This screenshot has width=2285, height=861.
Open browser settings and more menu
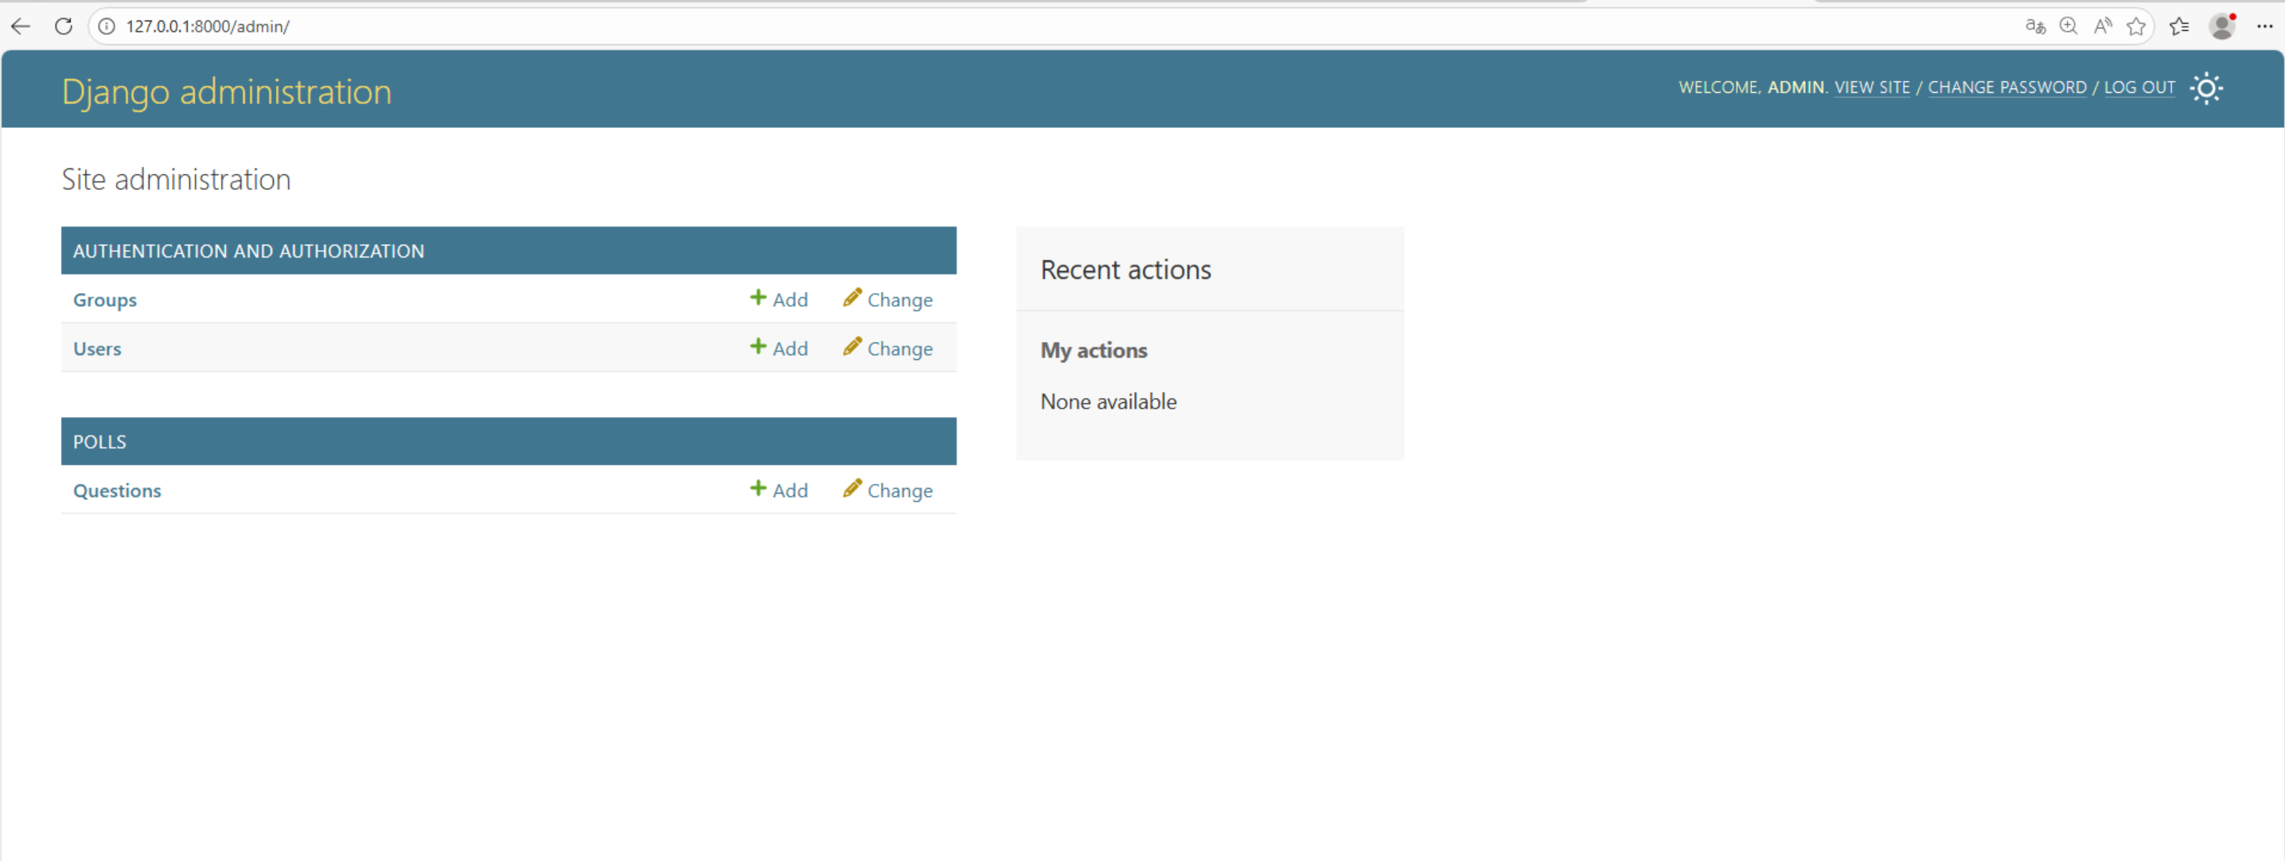[2264, 26]
